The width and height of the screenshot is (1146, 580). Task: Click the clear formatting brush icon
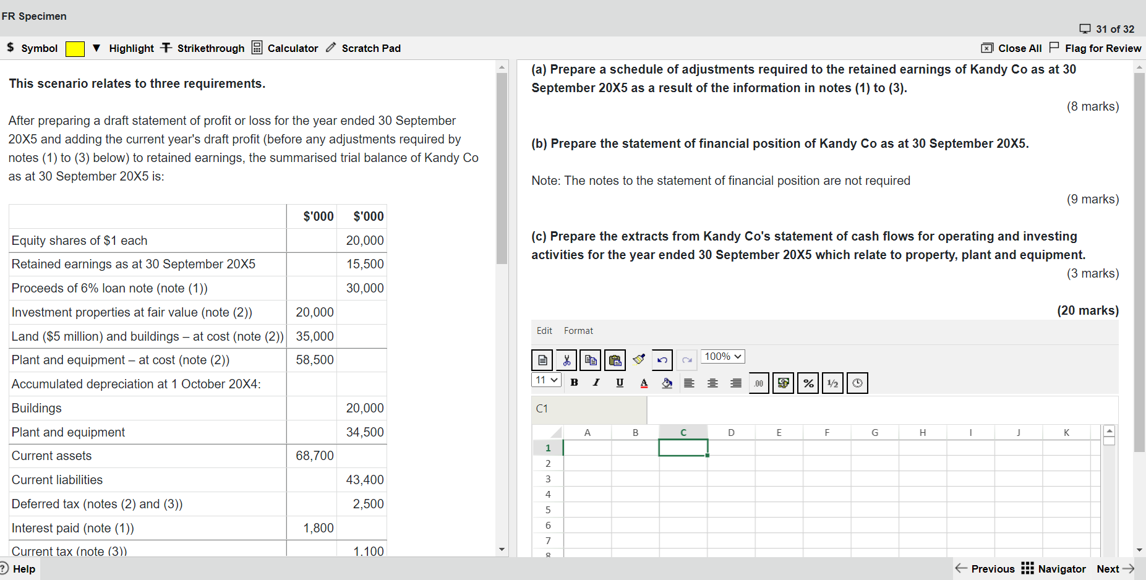pos(639,359)
